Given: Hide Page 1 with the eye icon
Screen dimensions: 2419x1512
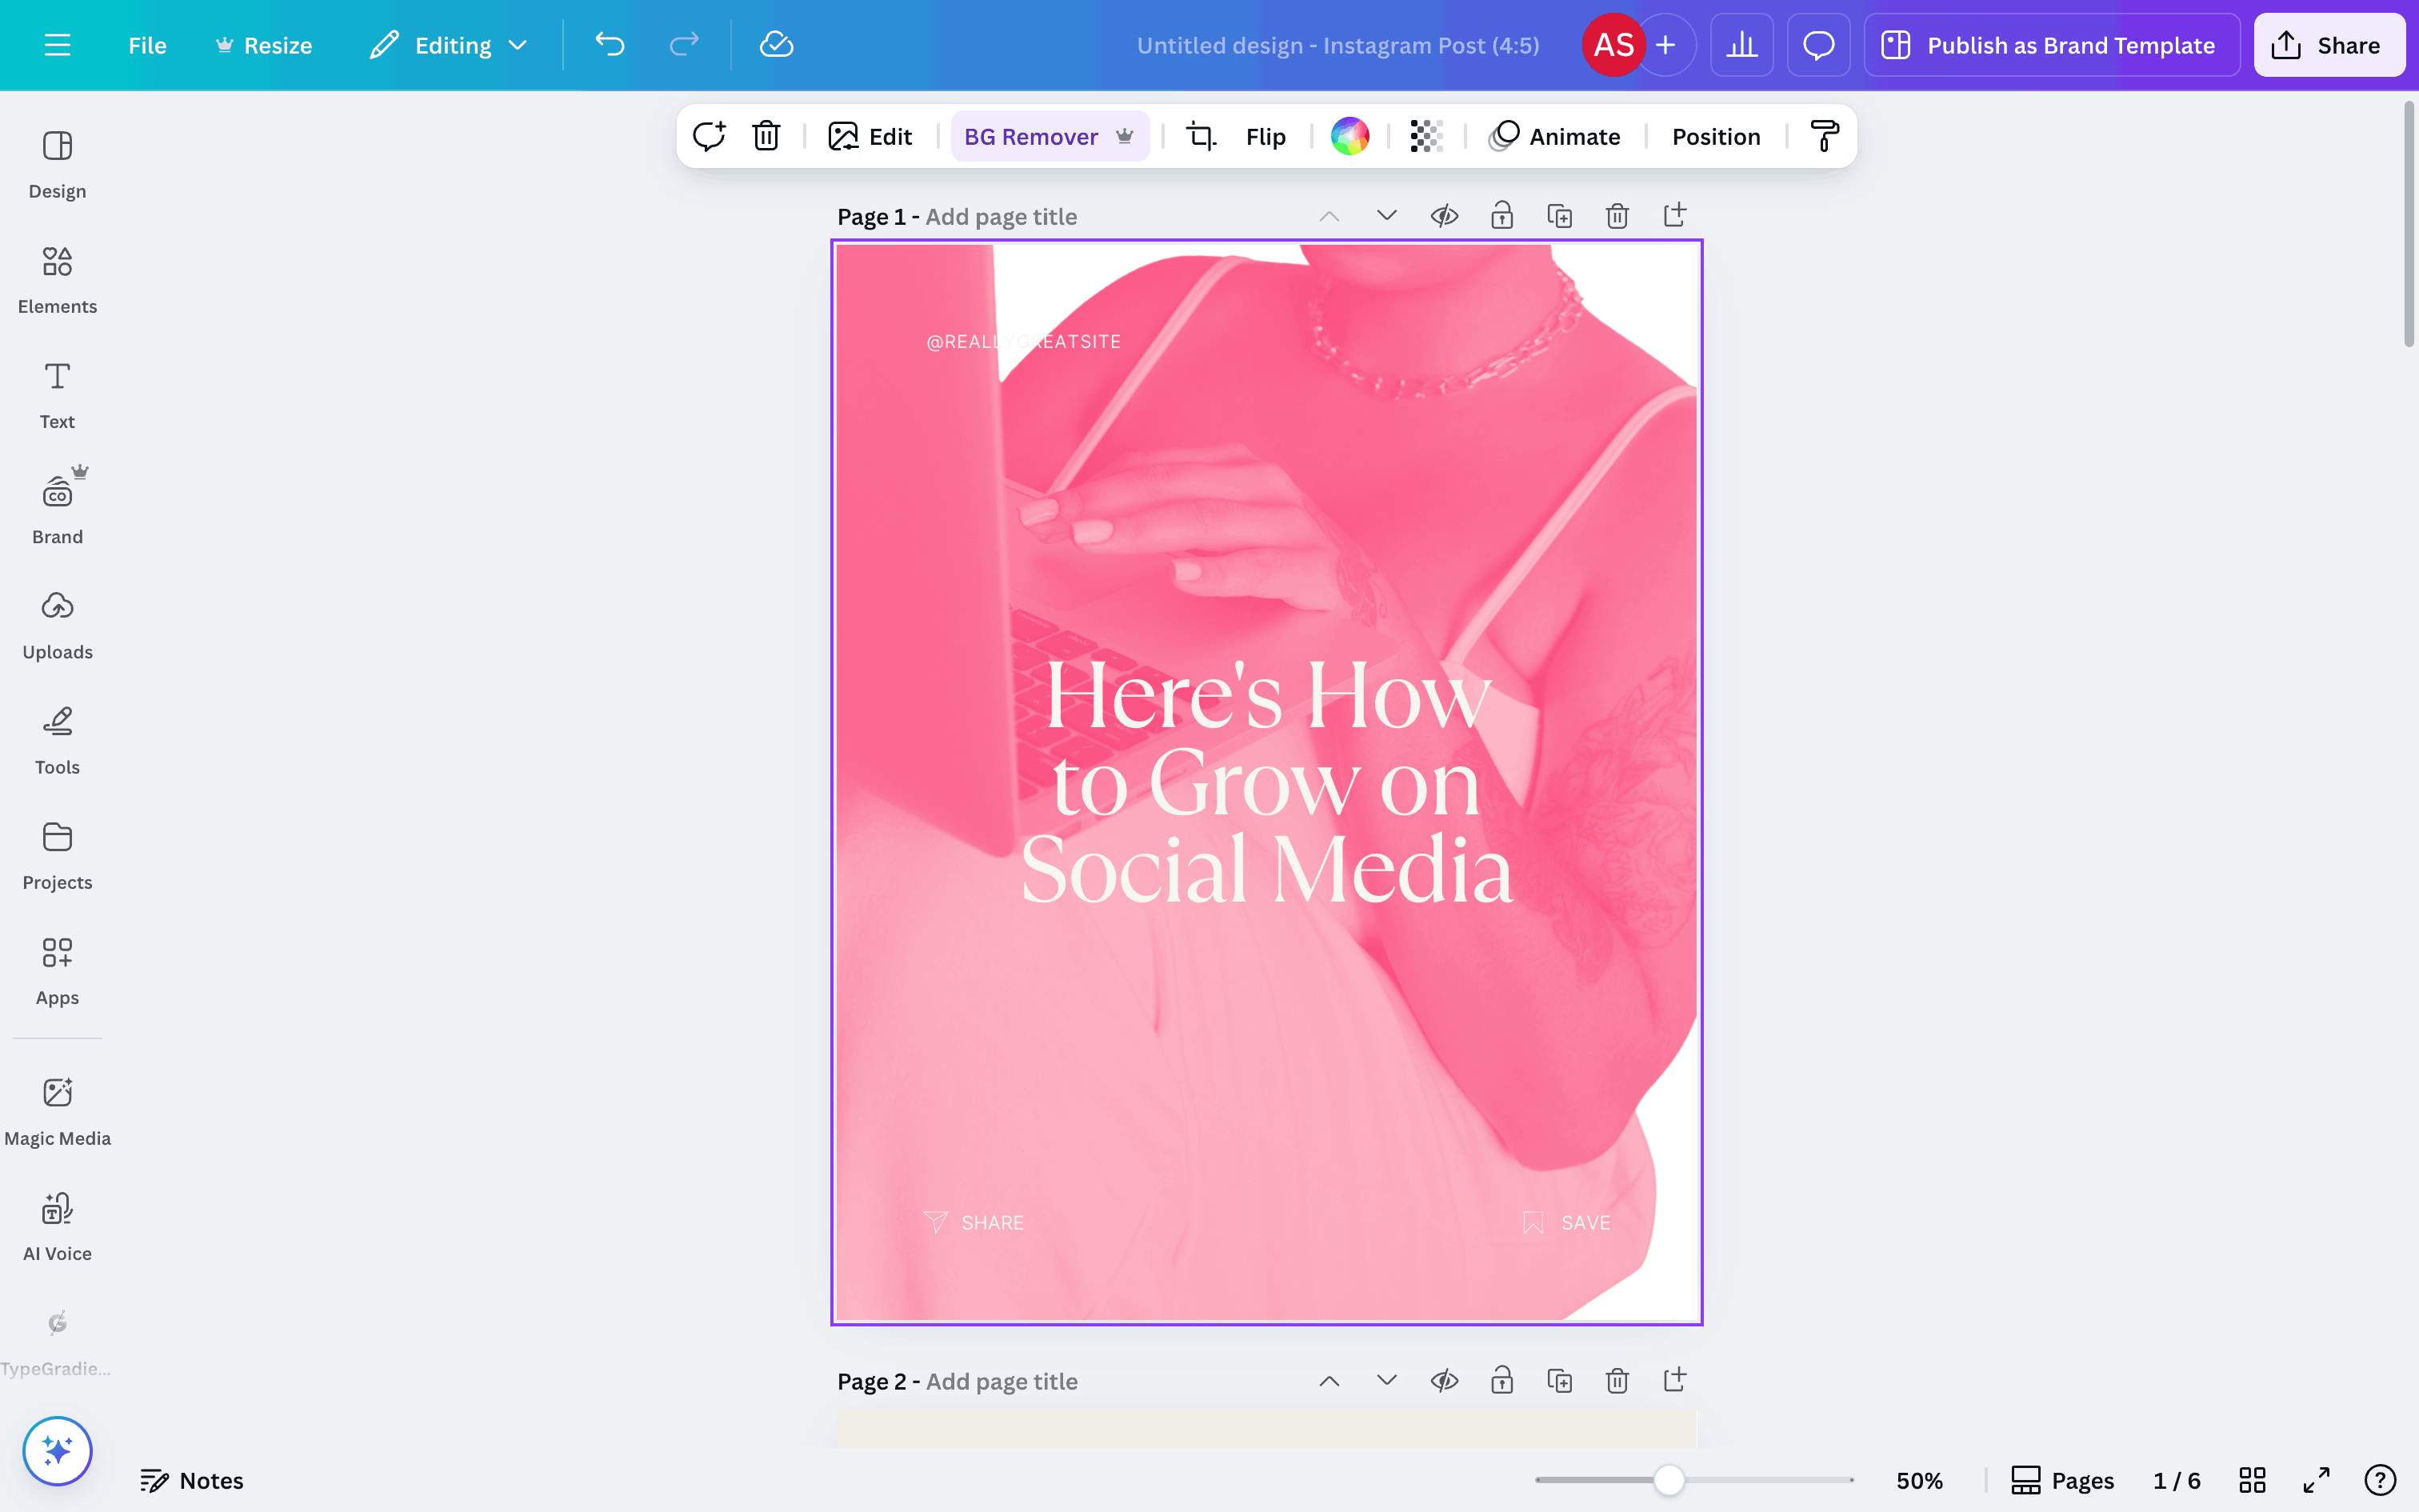Looking at the screenshot, I should (x=1445, y=216).
